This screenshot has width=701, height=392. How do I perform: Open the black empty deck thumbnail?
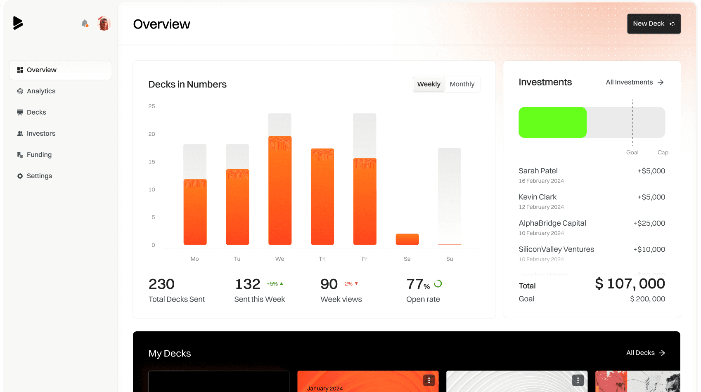pyautogui.click(x=219, y=381)
